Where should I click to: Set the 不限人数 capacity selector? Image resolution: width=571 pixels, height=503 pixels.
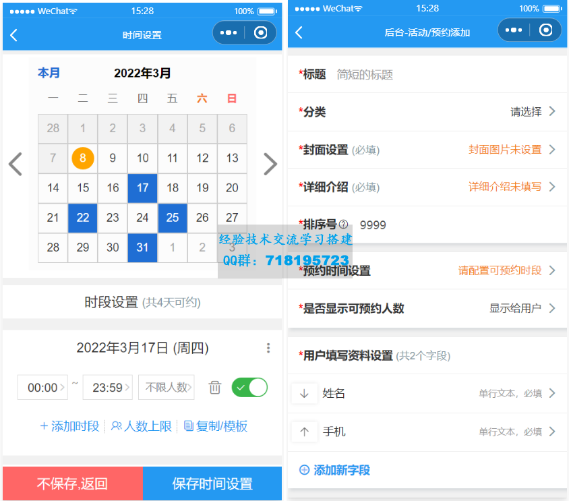[167, 388]
